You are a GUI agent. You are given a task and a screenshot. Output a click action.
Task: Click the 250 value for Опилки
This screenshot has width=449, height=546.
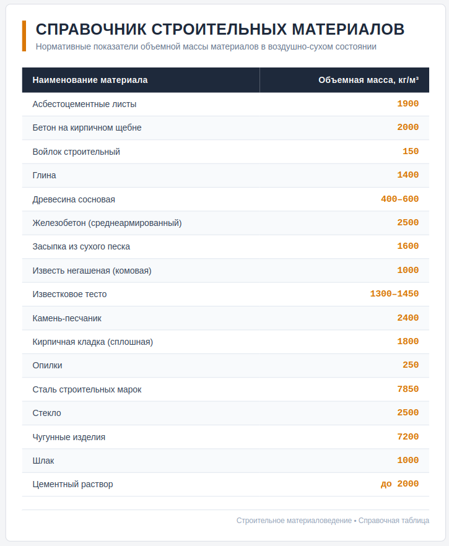(x=411, y=365)
